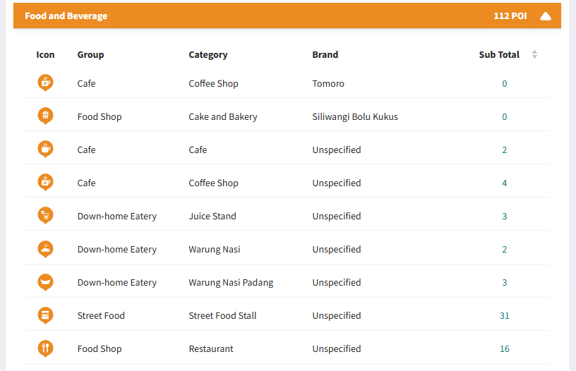Click the Restaurant fork and spoon icon
The image size is (576, 371).
[x=46, y=348]
